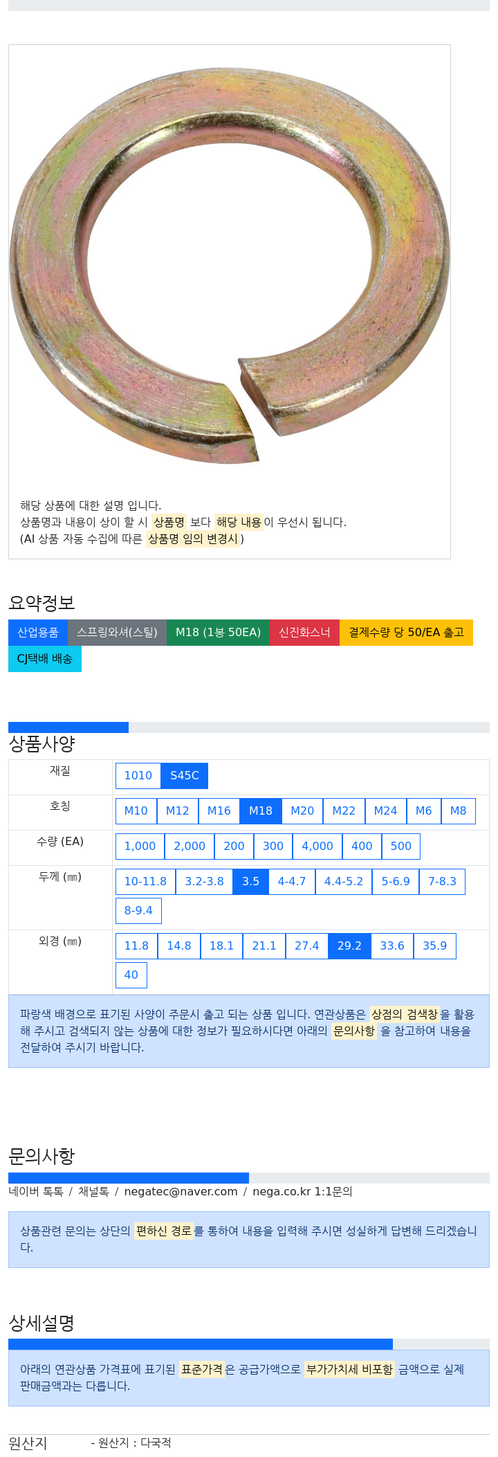This screenshot has width=498, height=1457.
Task: Choose thickness range 10-11.8
Action: pos(145,882)
